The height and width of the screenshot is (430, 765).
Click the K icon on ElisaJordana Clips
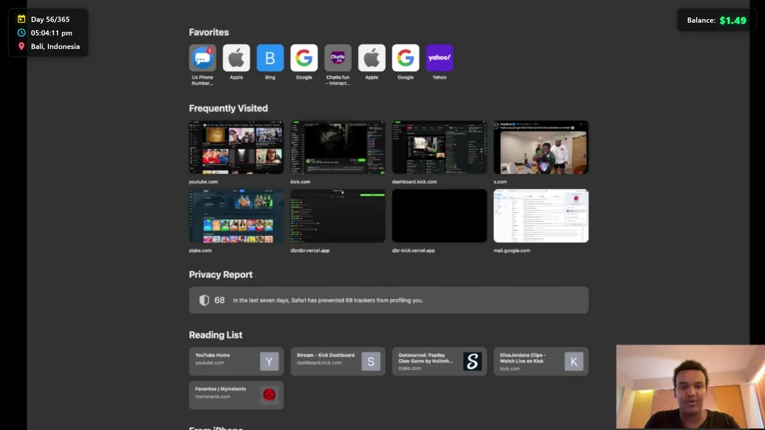point(574,361)
